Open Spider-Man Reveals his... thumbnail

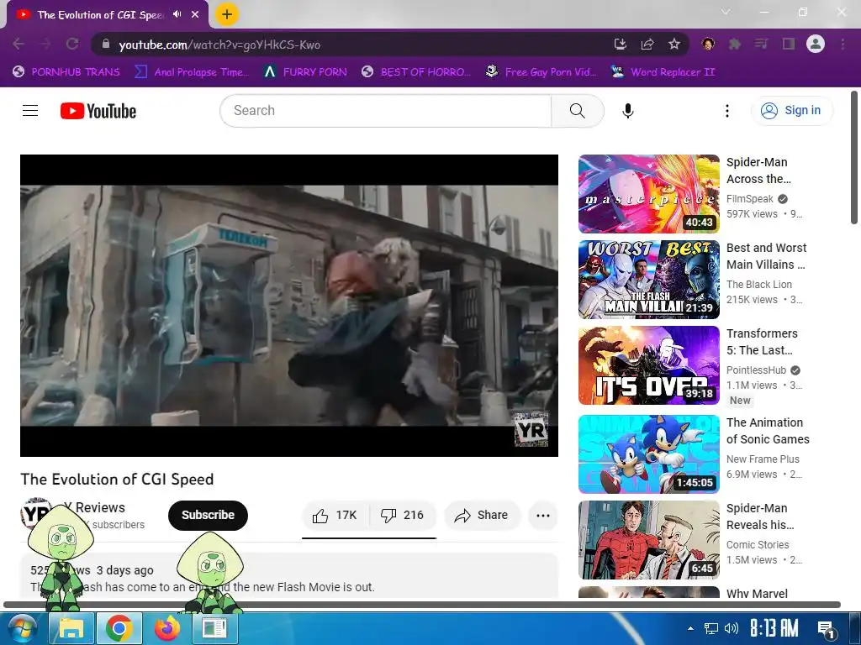[x=648, y=540]
